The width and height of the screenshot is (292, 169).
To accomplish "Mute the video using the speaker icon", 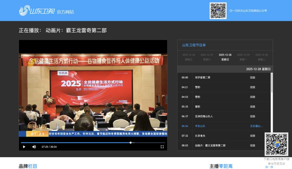I will click(34, 147).
